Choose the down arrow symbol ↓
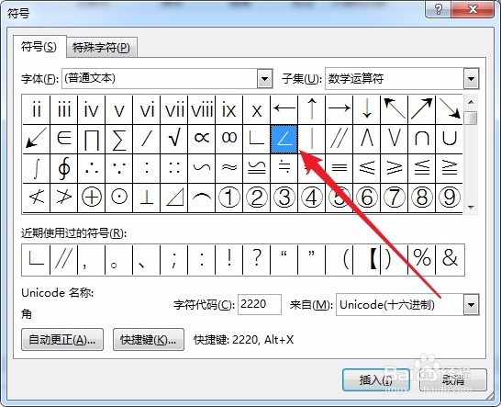The image size is (501, 407). pyautogui.click(x=366, y=109)
